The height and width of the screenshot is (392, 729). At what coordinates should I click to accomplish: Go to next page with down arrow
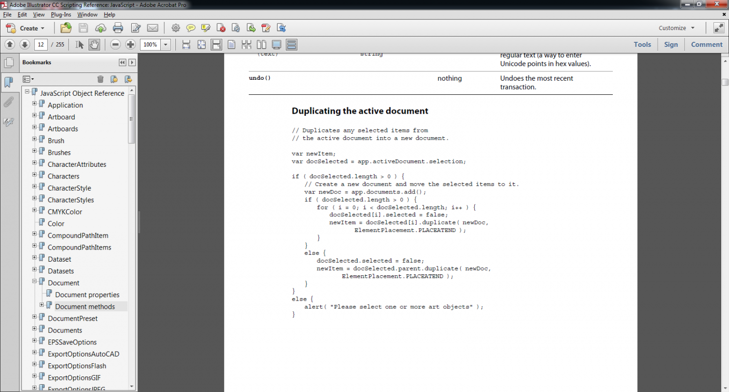(x=25, y=44)
